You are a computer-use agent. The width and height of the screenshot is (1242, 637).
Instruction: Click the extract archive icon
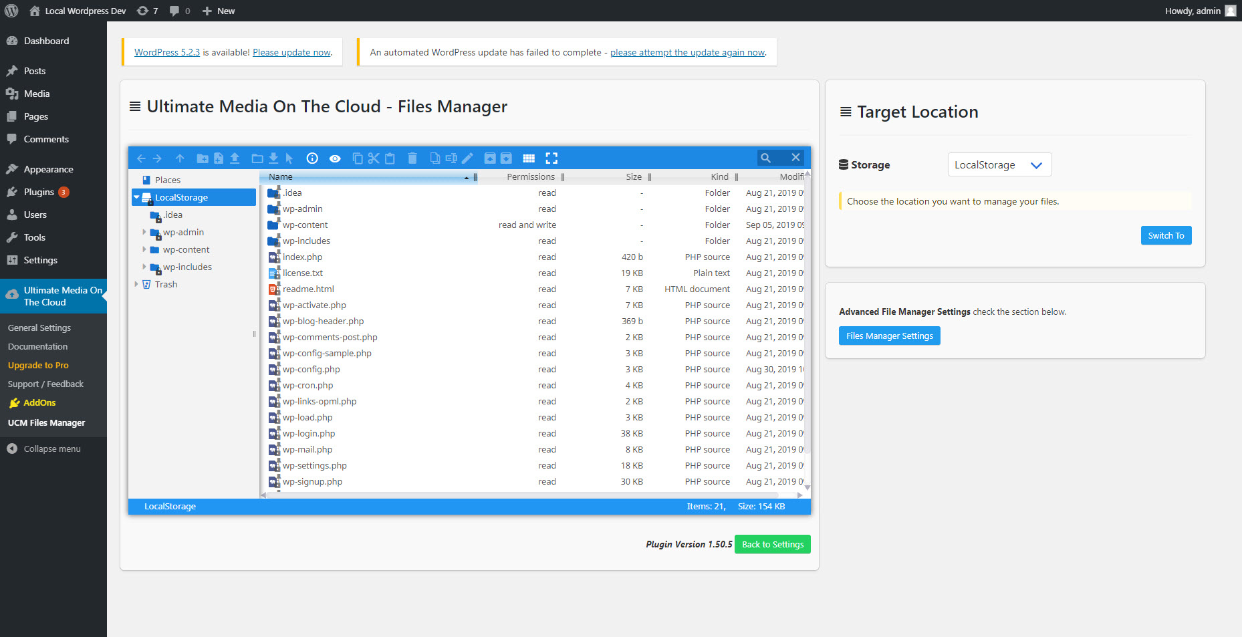pyautogui.click(x=490, y=158)
